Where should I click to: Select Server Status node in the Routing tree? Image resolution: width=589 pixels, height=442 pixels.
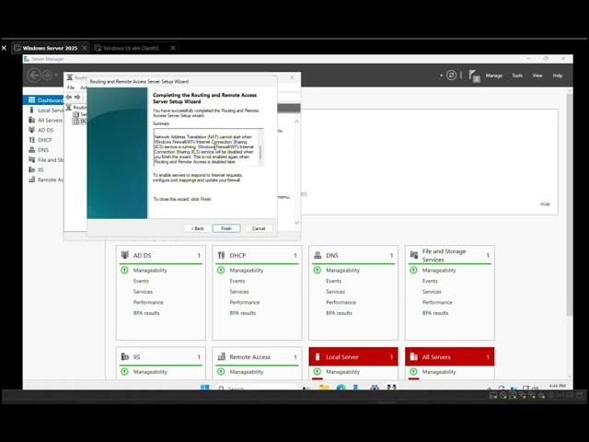coord(80,114)
